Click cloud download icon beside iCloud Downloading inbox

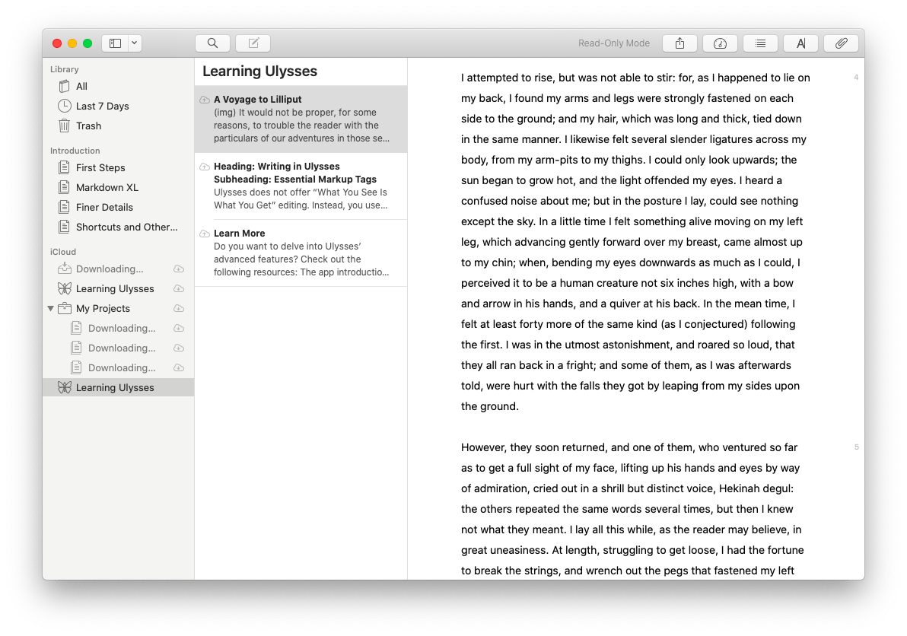tap(180, 269)
